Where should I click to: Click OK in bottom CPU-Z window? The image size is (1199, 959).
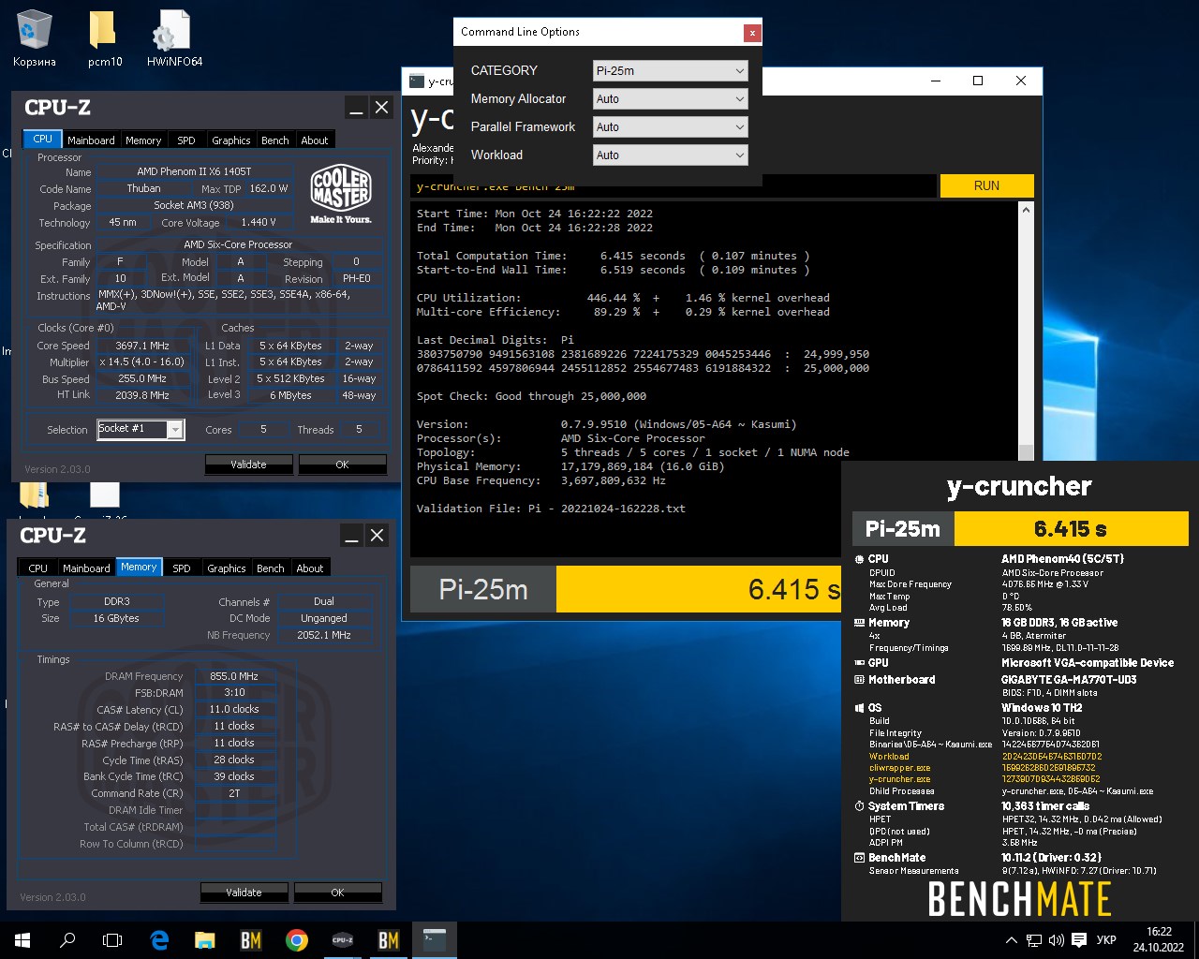[337, 893]
